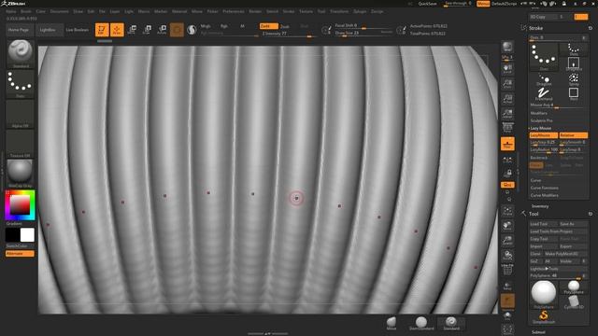
Task: Click the sculptris pro sphere icon
Action: click(x=192, y=30)
